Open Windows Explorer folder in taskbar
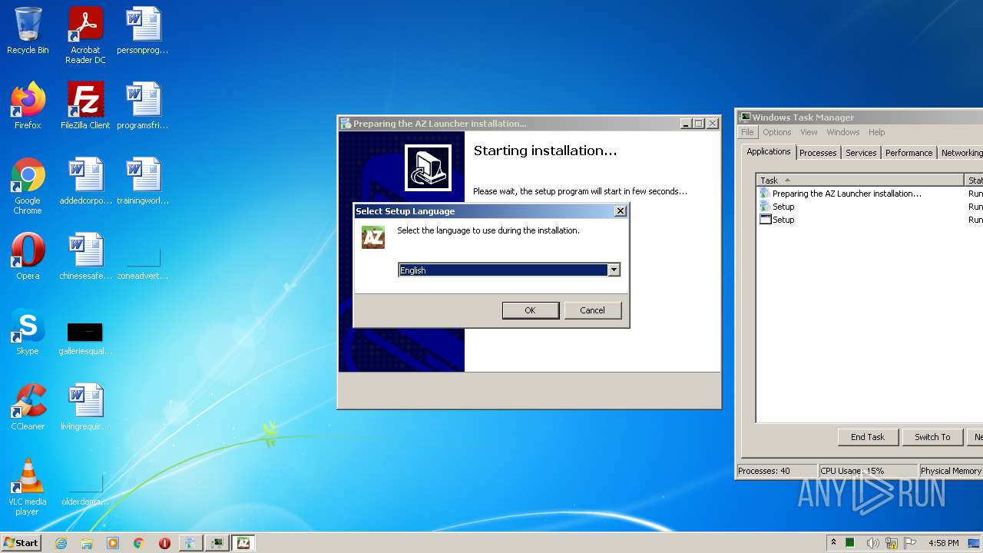Image resolution: width=983 pixels, height=553 pixels. pos(87,543)
